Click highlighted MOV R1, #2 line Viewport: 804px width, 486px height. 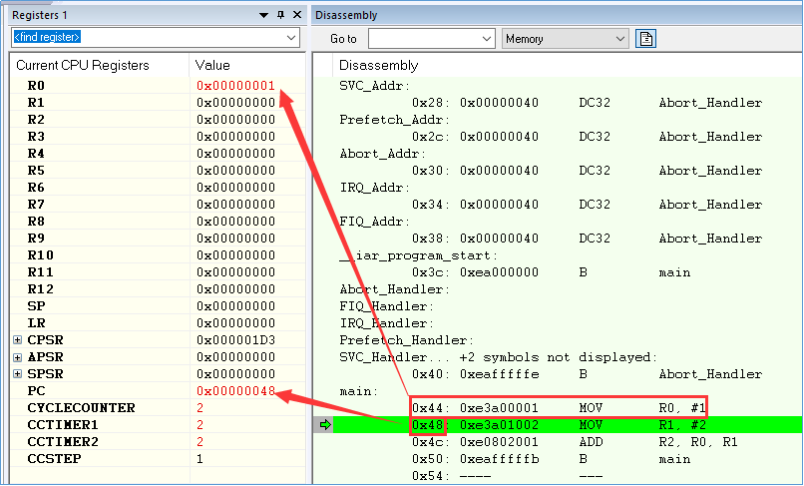point(568,424)
